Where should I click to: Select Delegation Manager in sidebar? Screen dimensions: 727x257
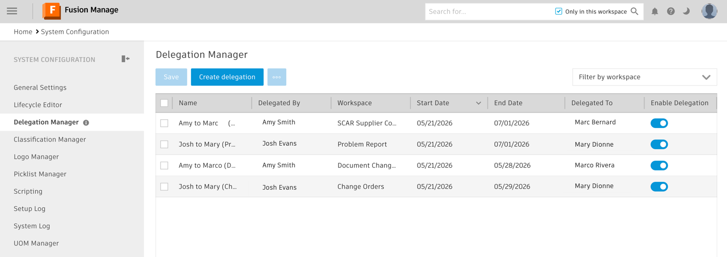[46, 122]
